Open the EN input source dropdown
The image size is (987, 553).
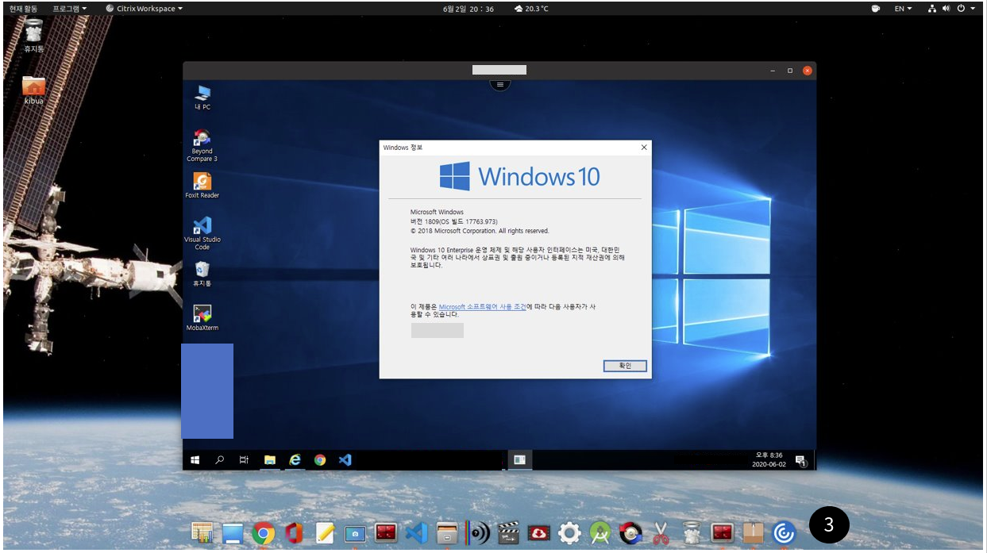click(904, 9)
